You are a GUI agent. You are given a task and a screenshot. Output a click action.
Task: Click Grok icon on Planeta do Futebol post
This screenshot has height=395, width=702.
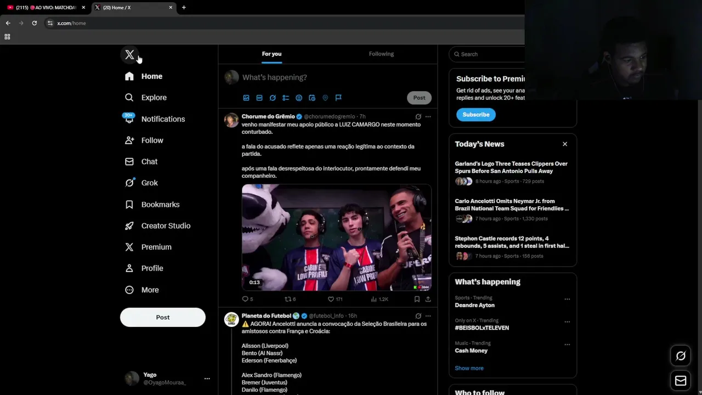pyautogui.click(x=418, y=316)
